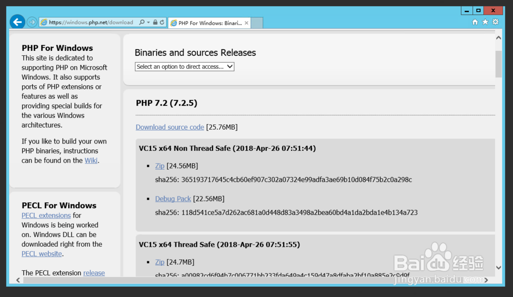The image size is (513, 297).
Task: Click the search magnifier in address bar
Action: pos(142,22)
